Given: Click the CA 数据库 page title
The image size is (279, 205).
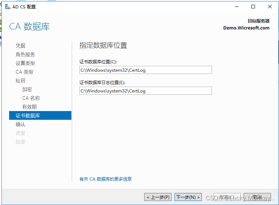Looking at the screenshot, I should pyautogui.click(x=30, y=27).
